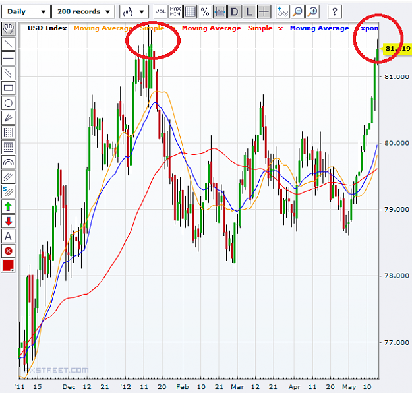Toggle the percent scale button
Viewport: 412px width, 393px height.
pos(205,12)
